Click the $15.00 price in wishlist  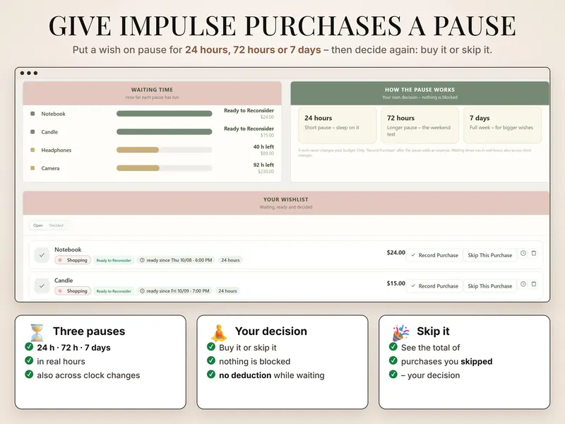point(395,283)
